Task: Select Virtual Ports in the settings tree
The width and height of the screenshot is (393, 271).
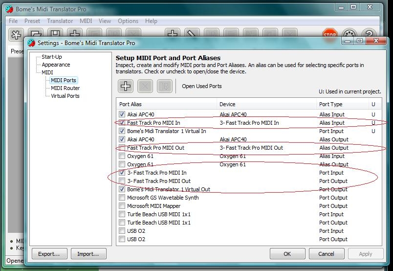Action: tap(65, 96)
